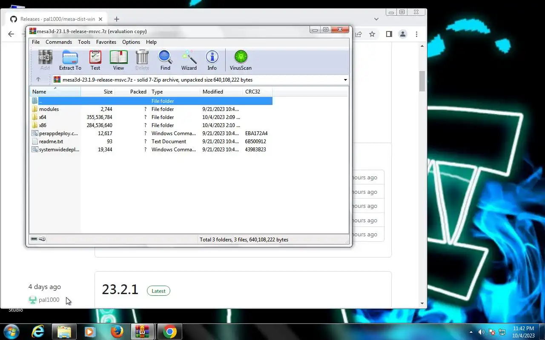The height and width of the screenshot is (340, 545).
Task: Open the Help menu in WinRAR
Action: (151, 42)
